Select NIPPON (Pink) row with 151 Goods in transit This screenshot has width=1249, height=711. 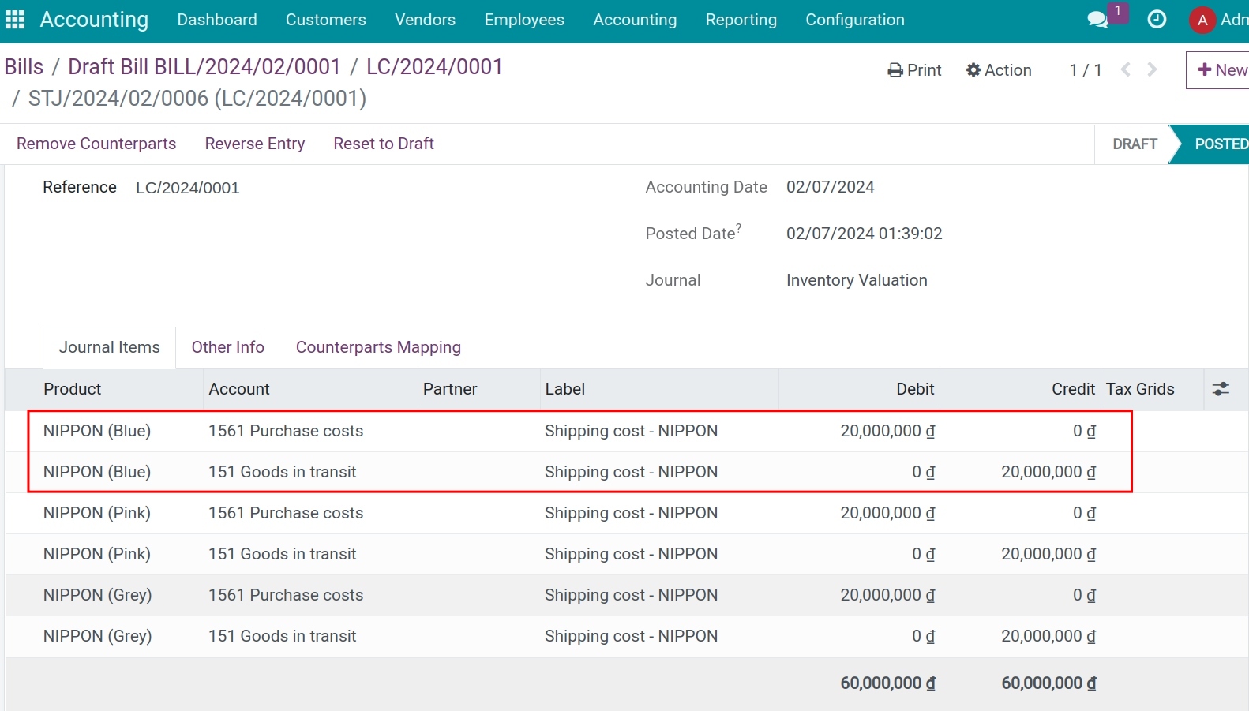627,554
